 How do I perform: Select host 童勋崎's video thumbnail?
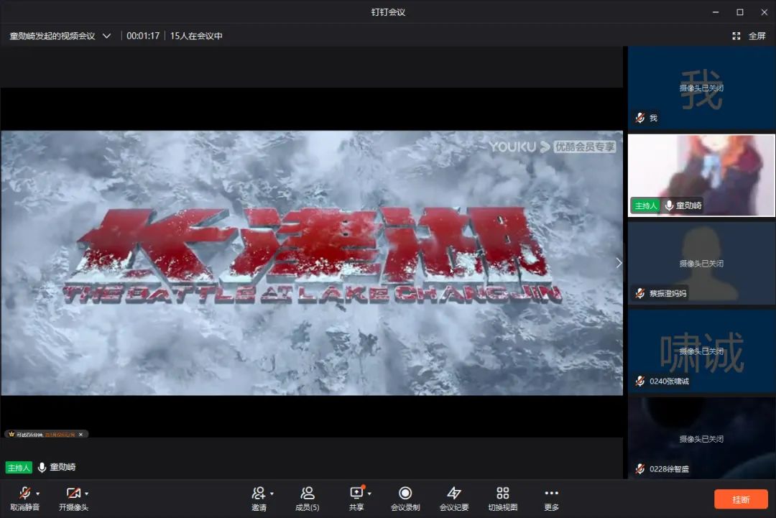point(701,175)
